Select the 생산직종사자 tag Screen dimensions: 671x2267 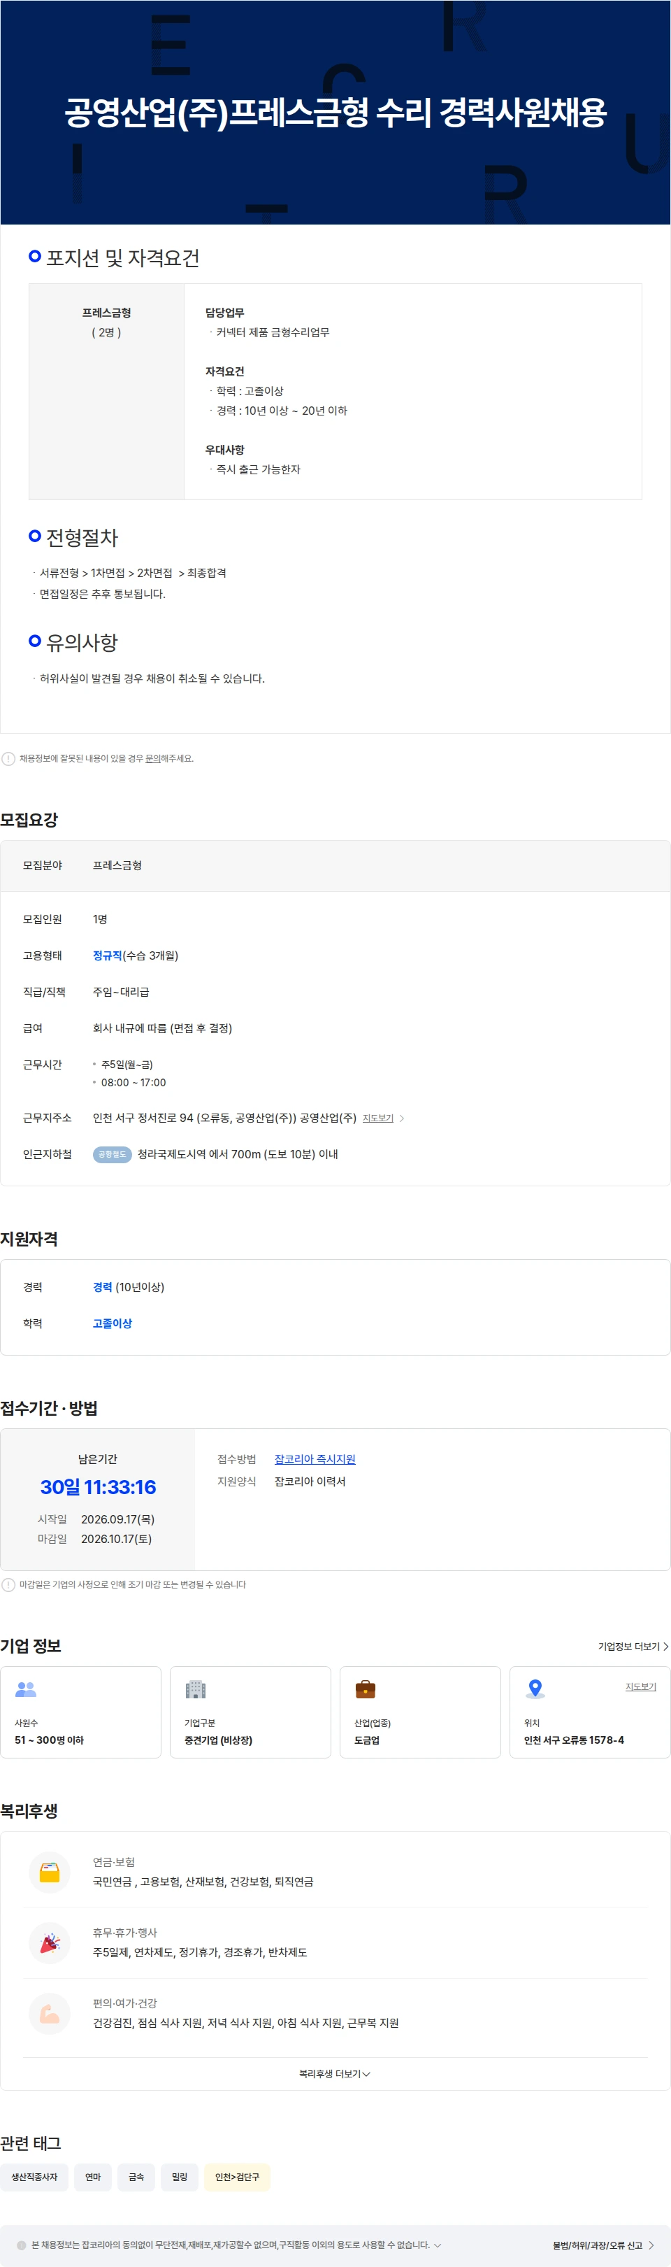coord(34,2177)
